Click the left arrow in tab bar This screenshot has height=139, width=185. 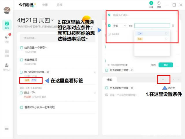click(174, 80)
